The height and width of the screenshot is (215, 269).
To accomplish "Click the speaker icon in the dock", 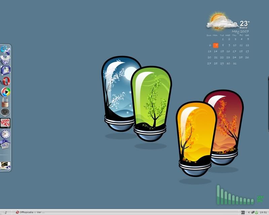I will (x=5, y=112).
